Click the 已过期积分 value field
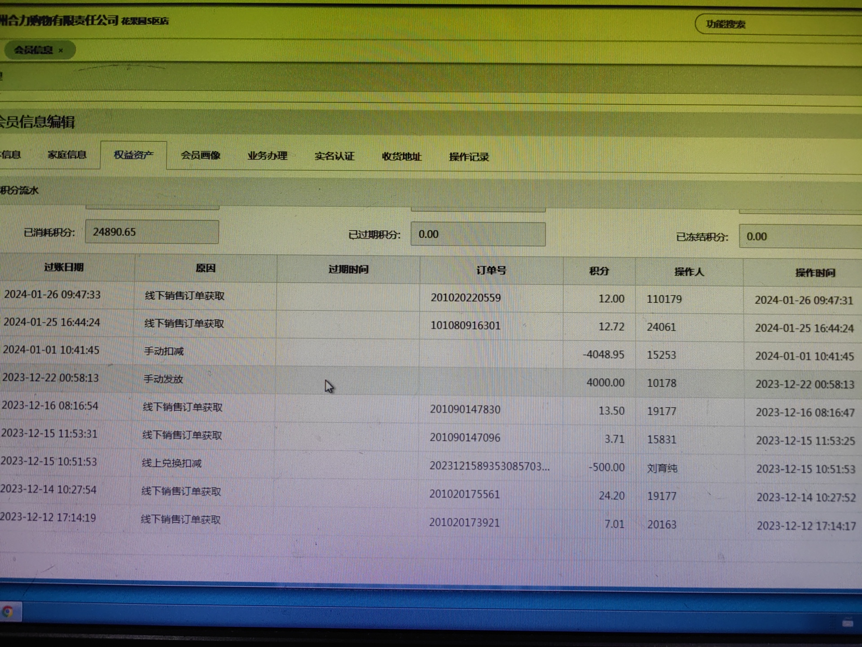The image size is (862, 647). (x=478, y=234)
